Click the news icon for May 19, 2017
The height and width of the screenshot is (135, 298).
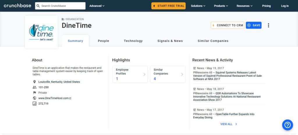(x=194, y=68)
